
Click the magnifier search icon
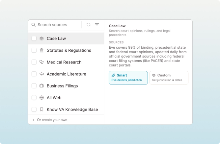pyautogui.click(x=33, y=25)
